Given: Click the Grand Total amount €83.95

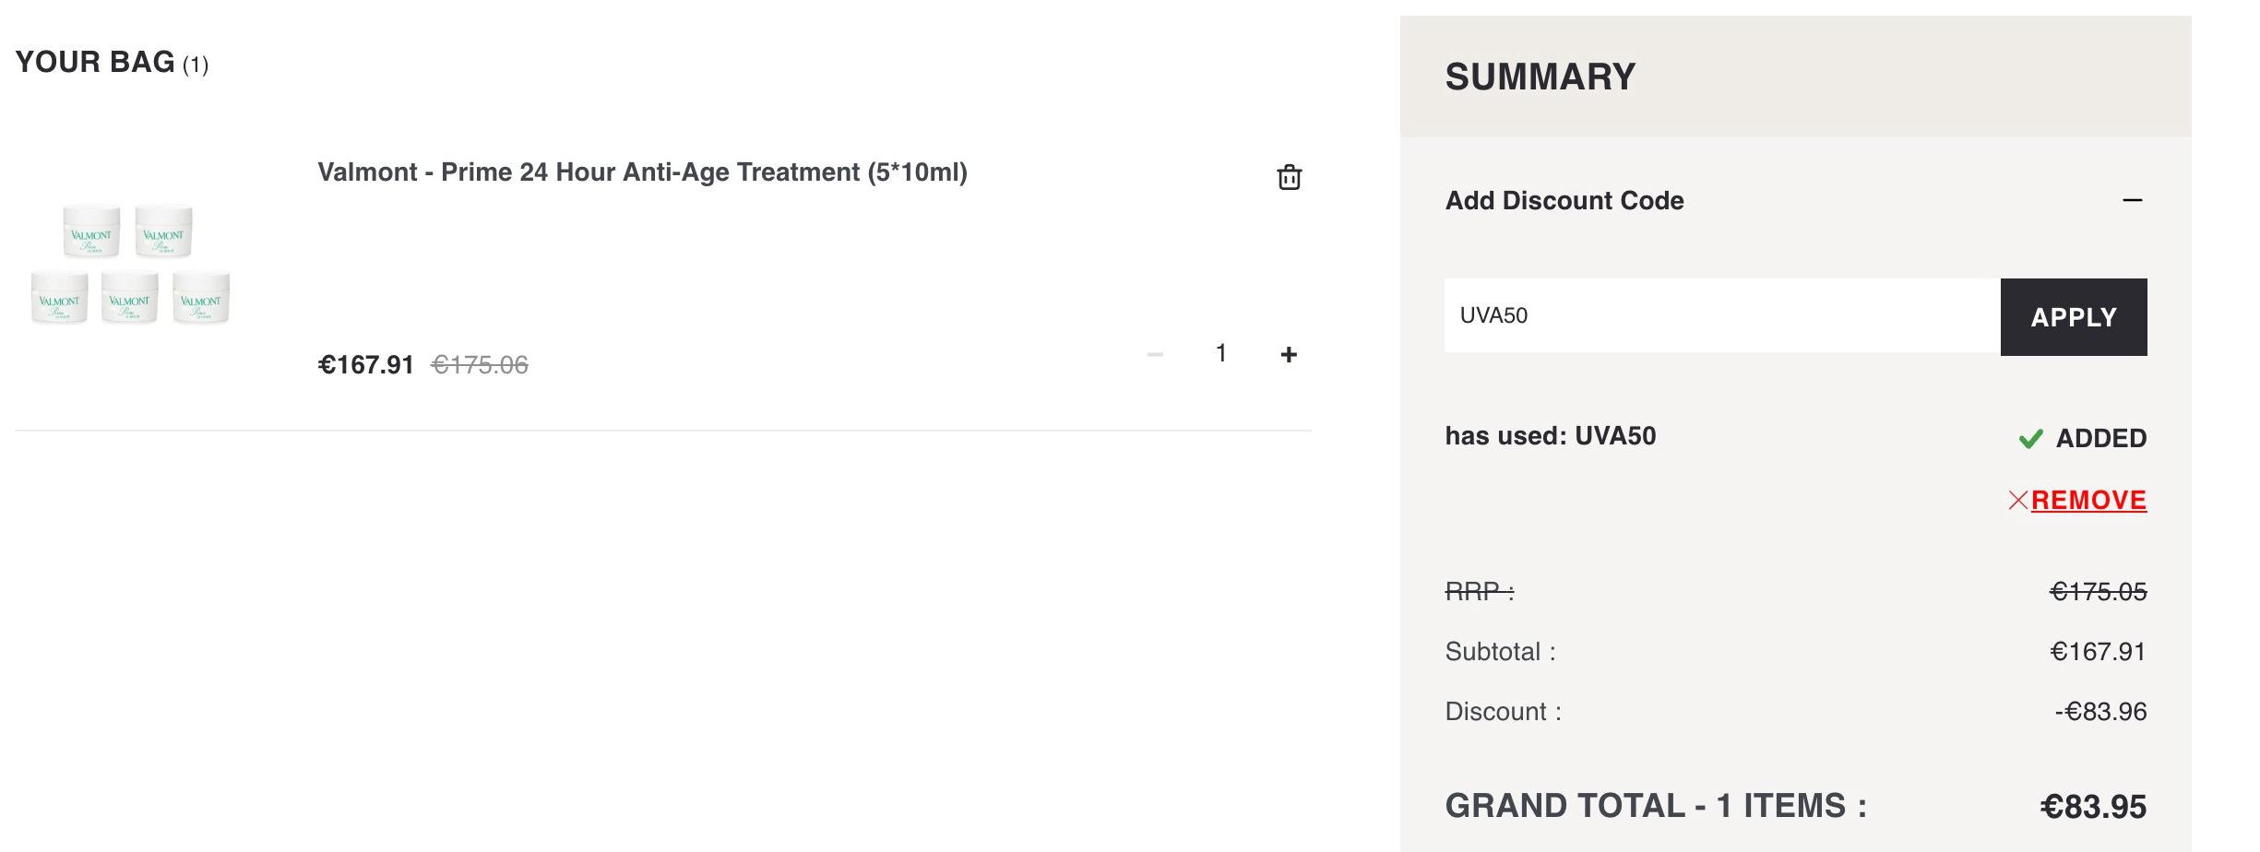Looking at the screenshot, I should tap(2093, 807).
